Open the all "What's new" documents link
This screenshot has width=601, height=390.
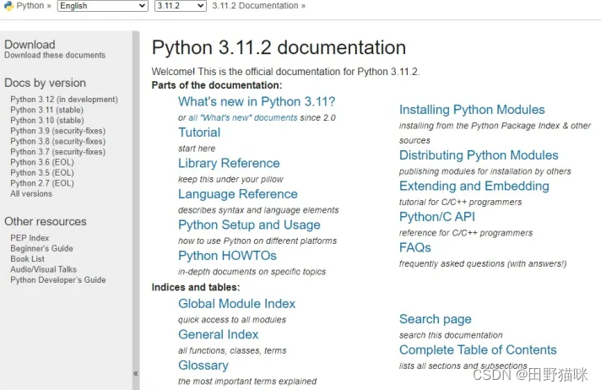coord(243,118)
